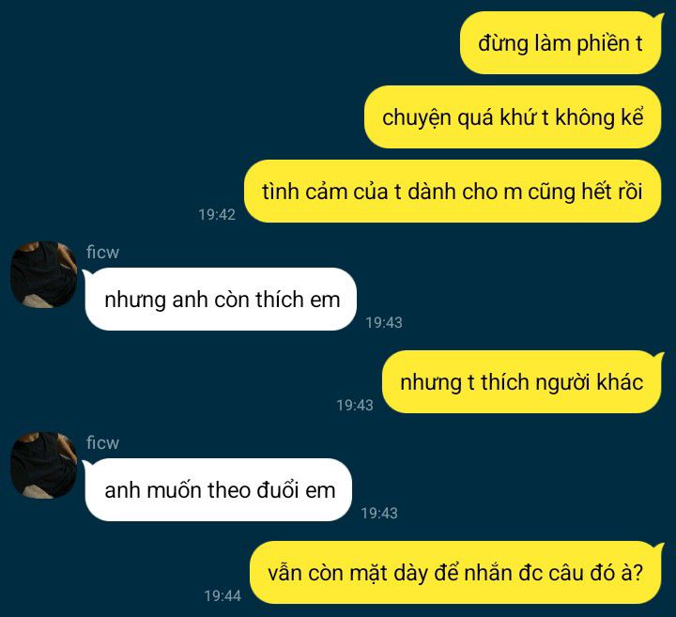Tap the 19:43 timestamp next to 'anh muốn theo đuổi em'

[x=379, y=513]
